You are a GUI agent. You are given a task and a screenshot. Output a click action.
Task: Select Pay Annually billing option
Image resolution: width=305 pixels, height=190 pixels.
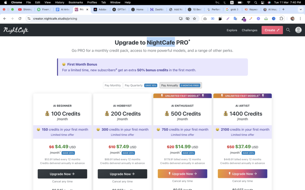click(x=181, y=85)
